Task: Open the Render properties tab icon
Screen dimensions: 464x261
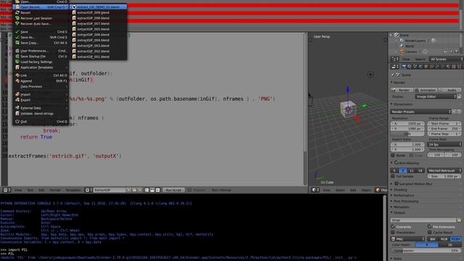Action: [x=404, y=67]
